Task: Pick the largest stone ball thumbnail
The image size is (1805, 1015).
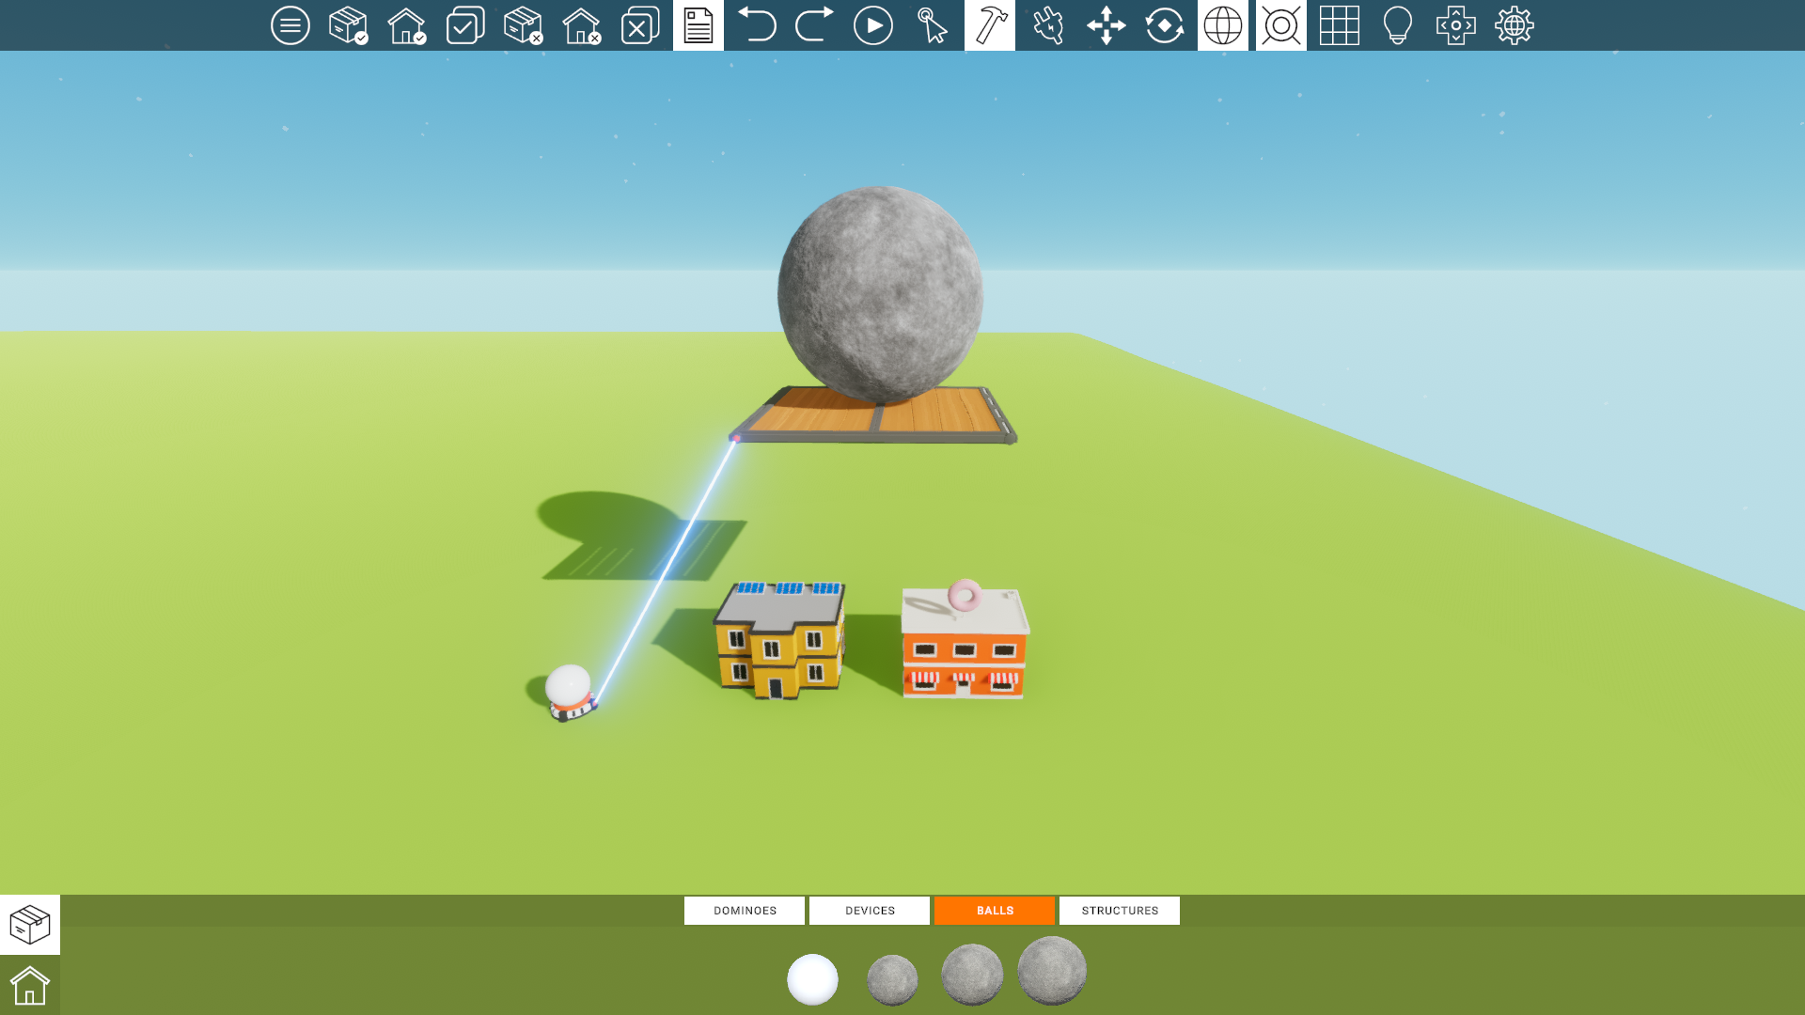Action: (x=1052, y=971)
